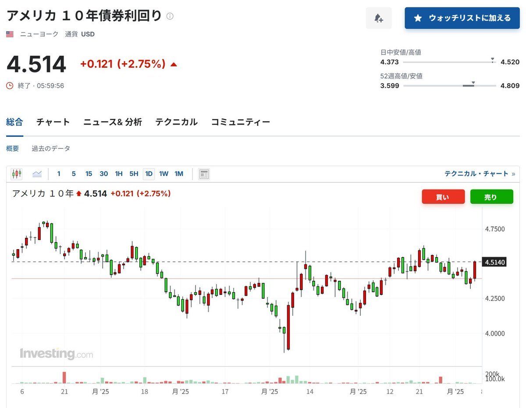Click the Investing.com watermark logo
The height and width of the screenshot is (408, 526).
(x=56, y=354)
